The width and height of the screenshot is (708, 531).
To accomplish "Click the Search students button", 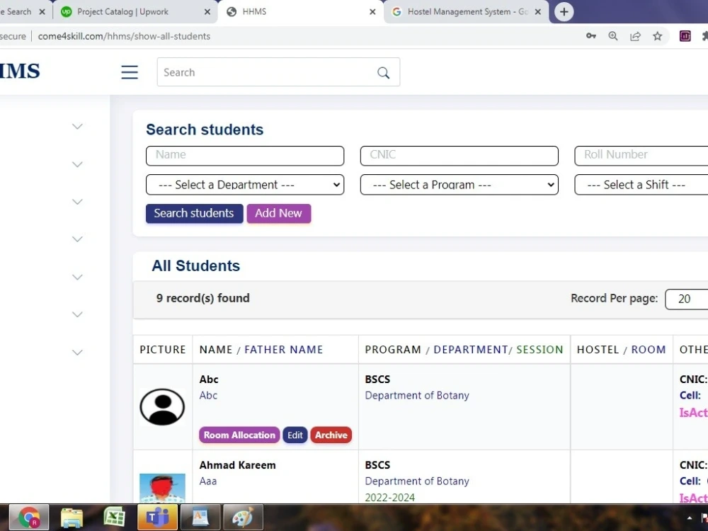I will [x=194, y=213].
